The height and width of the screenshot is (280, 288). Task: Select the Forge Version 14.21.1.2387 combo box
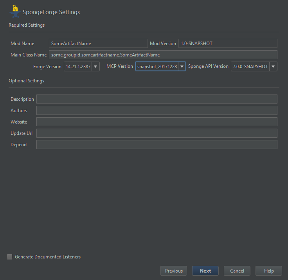pos(82,66)
